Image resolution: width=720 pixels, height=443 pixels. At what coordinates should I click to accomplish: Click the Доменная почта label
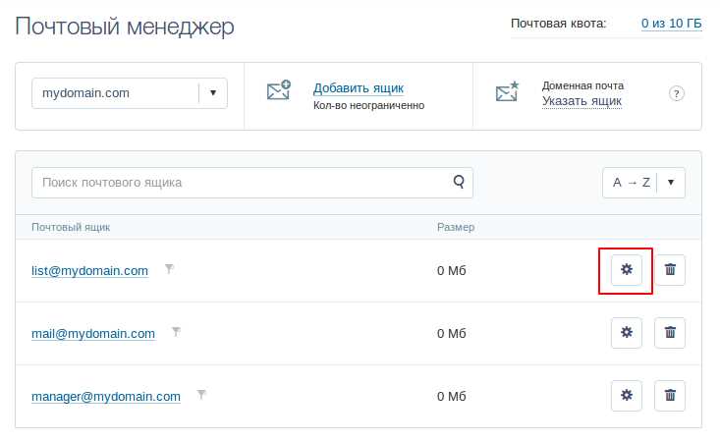point(582,85)
